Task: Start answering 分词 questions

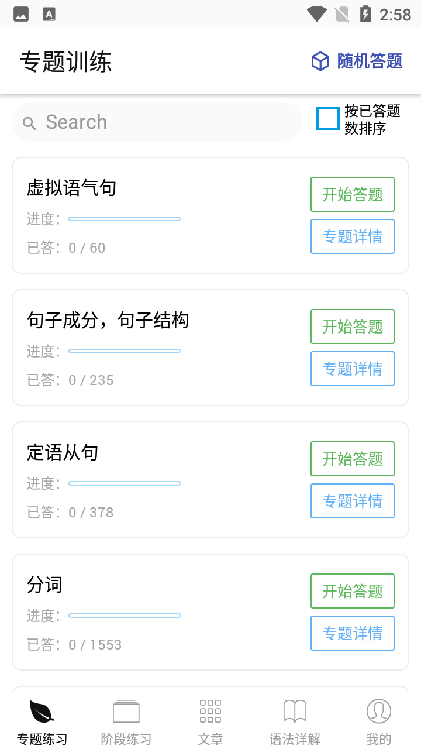Action: click(353, 591)
